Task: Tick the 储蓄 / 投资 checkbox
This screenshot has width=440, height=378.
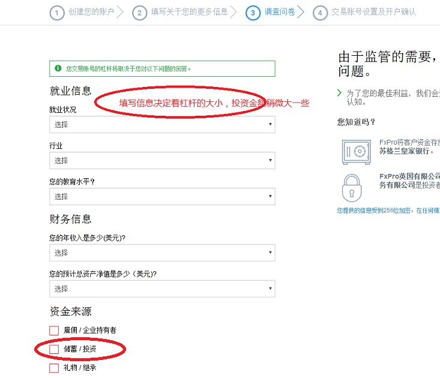Action: (x=54, y=349)
